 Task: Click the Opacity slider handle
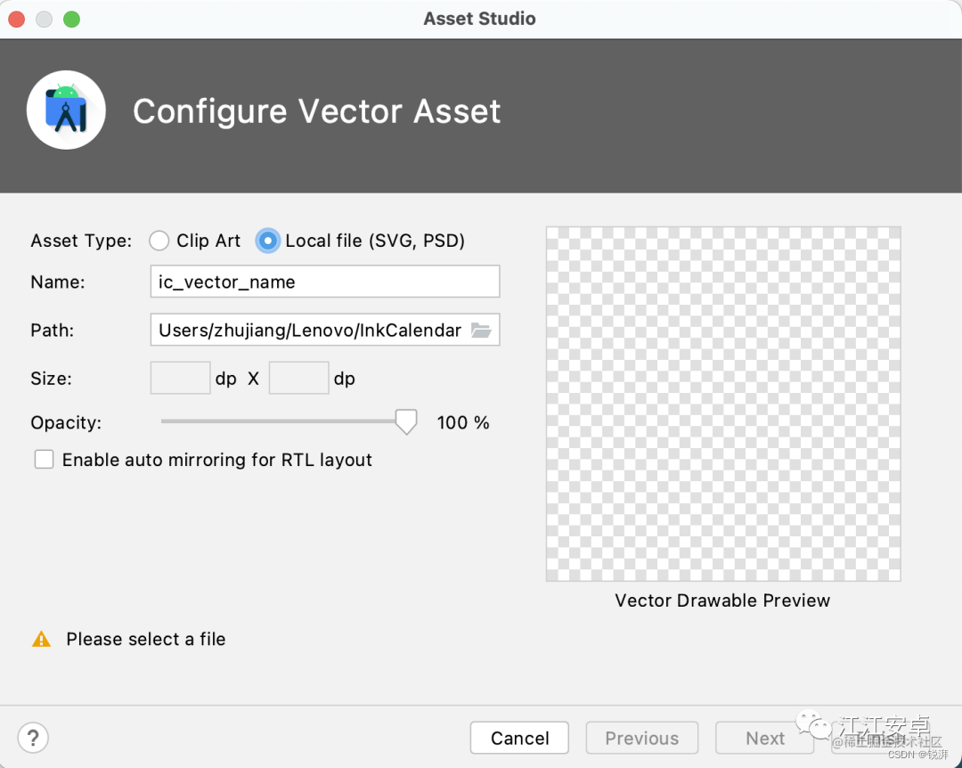[x=406, y=421]
